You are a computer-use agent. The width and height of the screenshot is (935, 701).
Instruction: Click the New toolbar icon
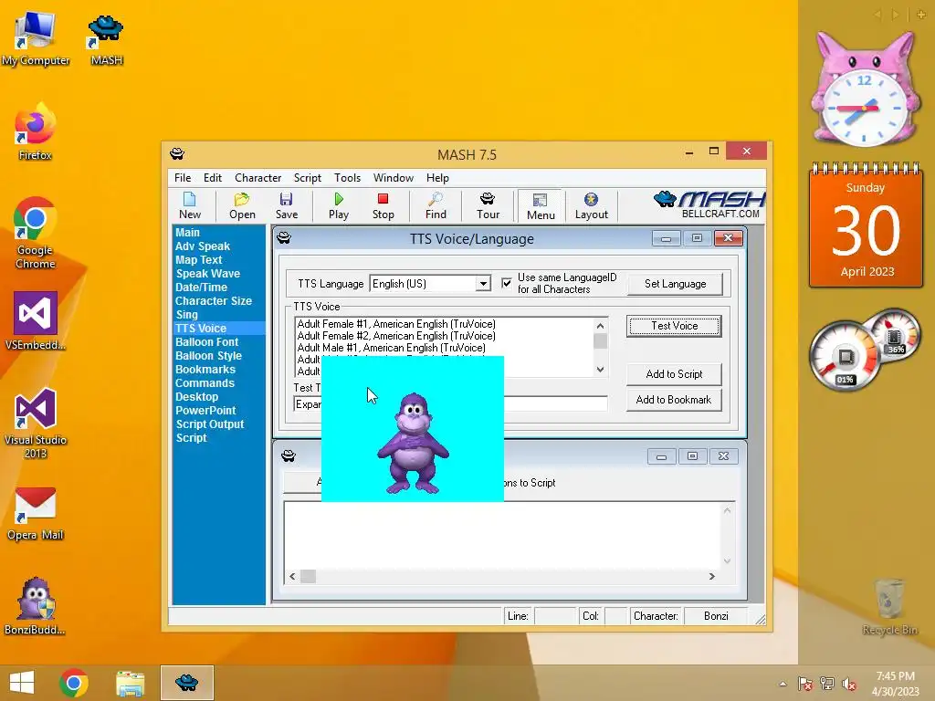click(190, 206)
